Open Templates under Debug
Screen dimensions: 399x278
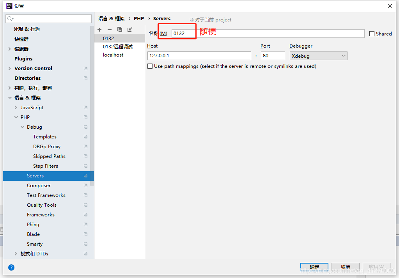[45, 137]
